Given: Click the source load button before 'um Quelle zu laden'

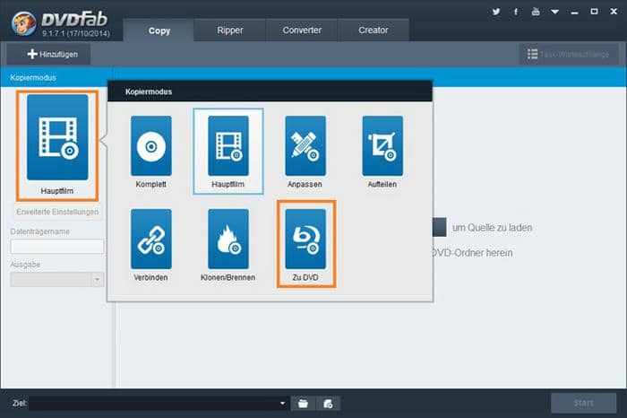Looking at the screenshot, I should pos(440,228).
